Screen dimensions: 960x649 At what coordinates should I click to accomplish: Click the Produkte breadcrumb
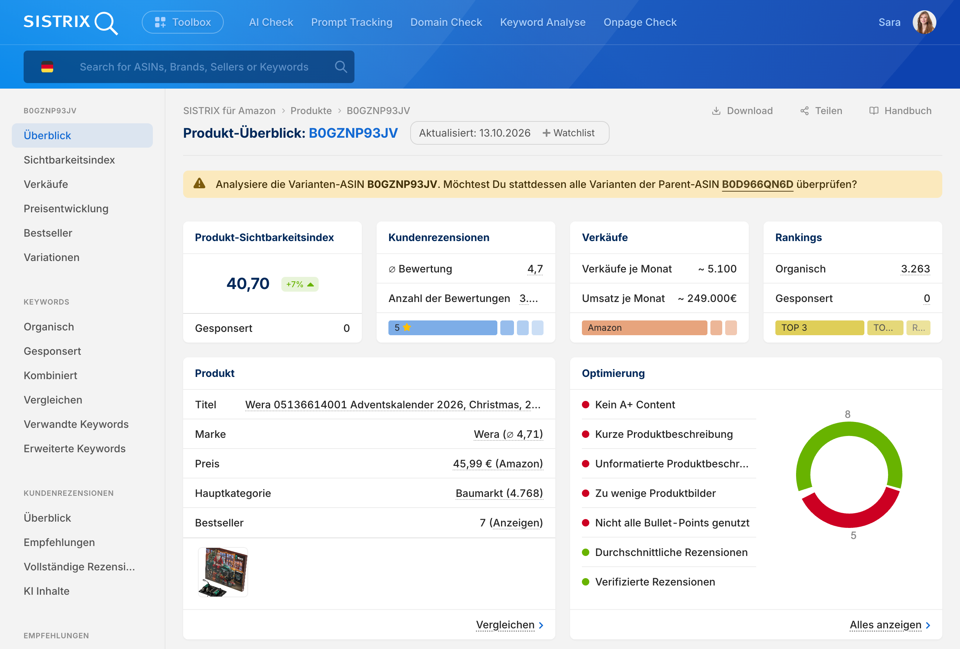coord(311,111)
